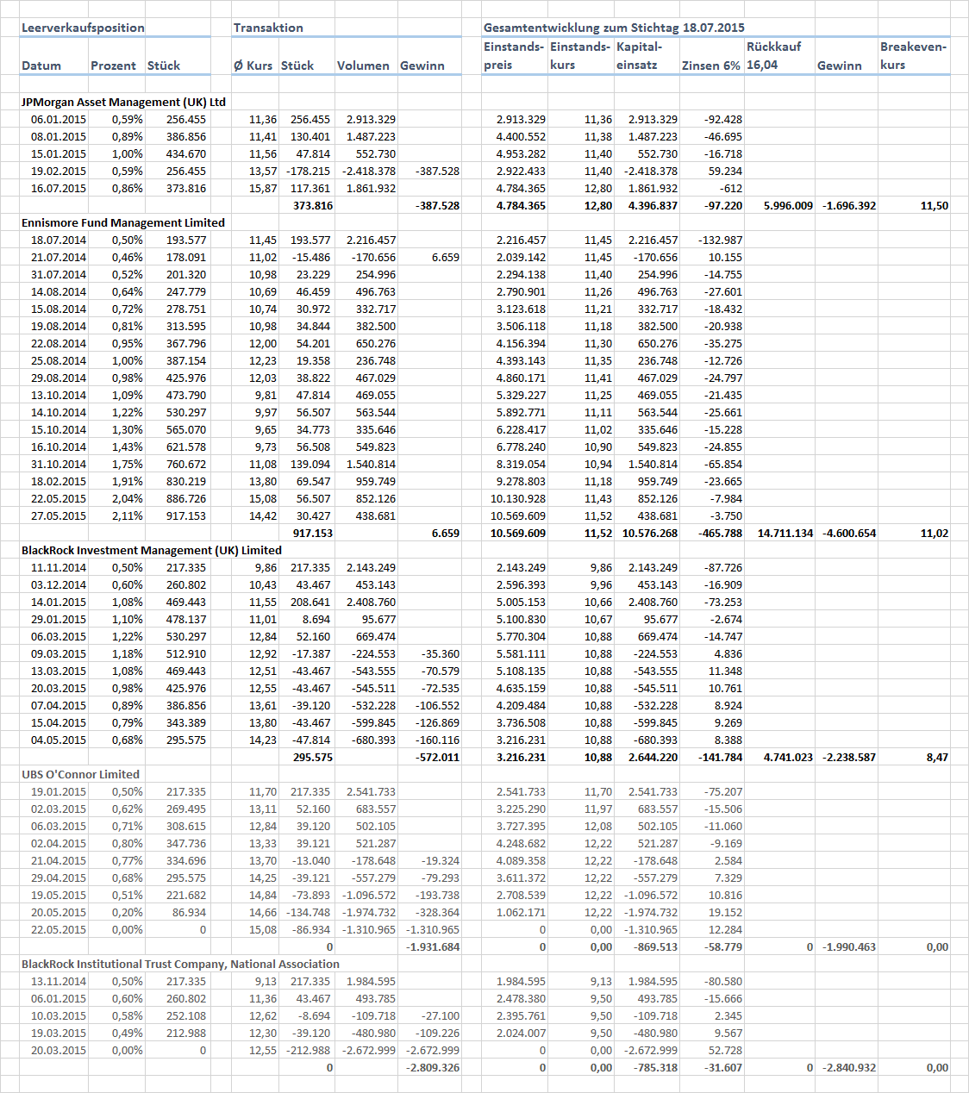The image size is (969, 1093).
Task: Select the percent cell 1,75%
Action: [x=128, y=464]
